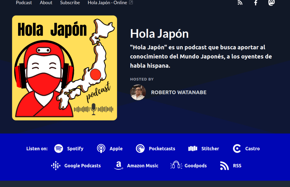
Task: Click the host's round avatar photo
Action: tap(138, 93)
